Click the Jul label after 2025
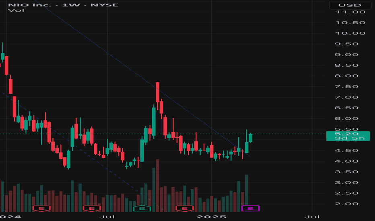The height and width of the screenshot is (221, 375). coord(312,217)
